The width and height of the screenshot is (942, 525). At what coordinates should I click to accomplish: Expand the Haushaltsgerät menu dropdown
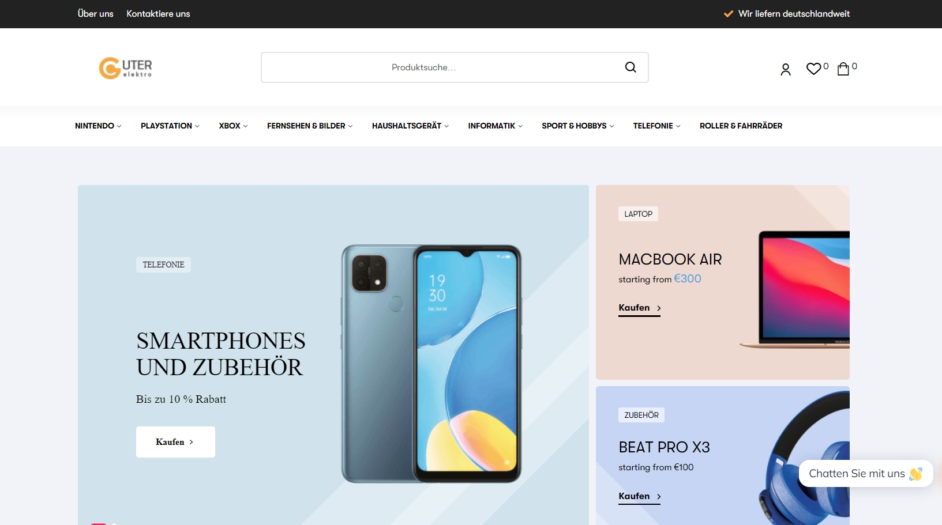coord(410,126)
